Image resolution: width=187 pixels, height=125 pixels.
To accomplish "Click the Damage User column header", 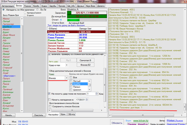I will 92,29.
